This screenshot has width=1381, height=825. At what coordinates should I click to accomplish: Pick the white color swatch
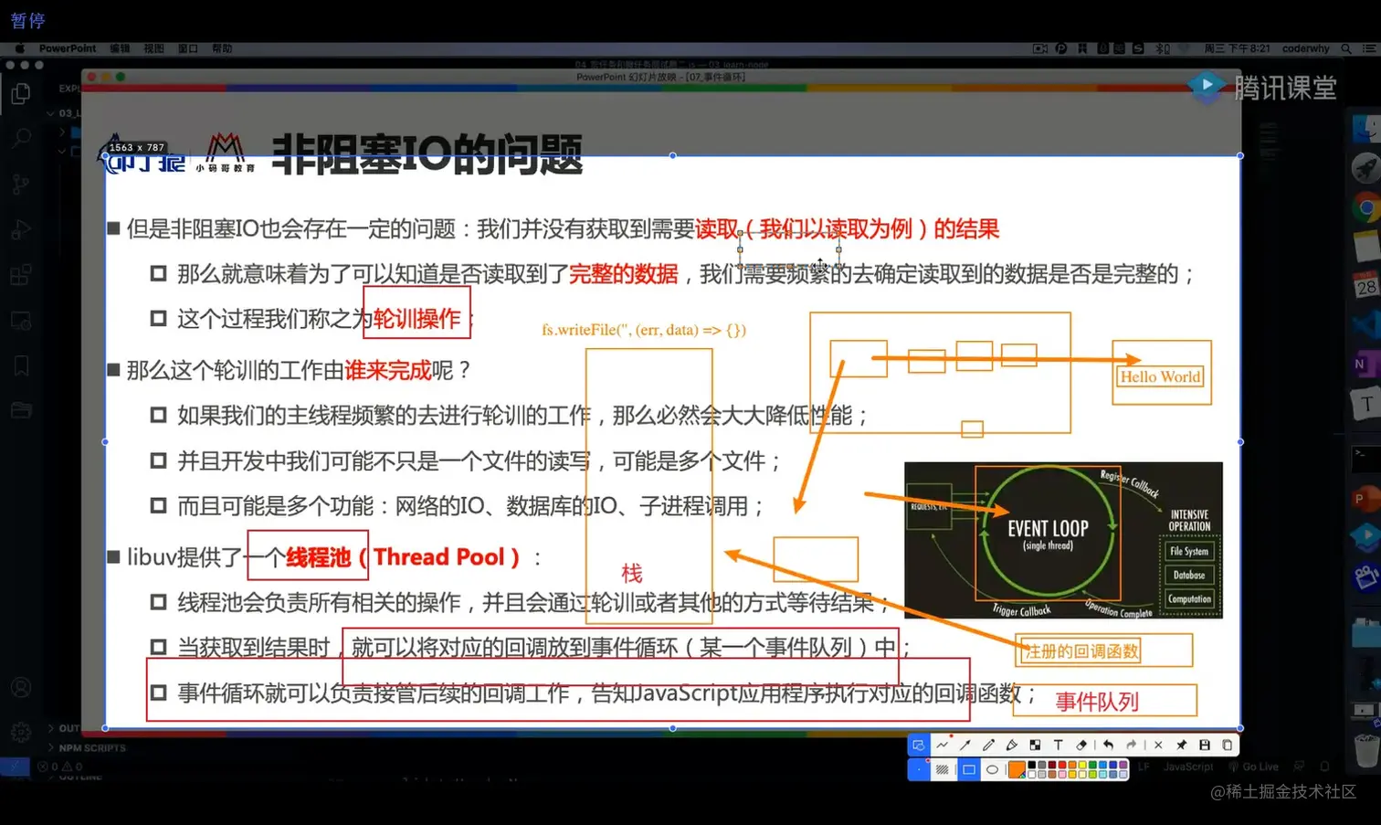pyautogui.click(x=1032, y=774)
